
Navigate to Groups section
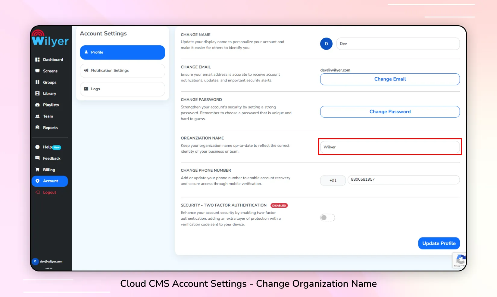pos(50,82)
